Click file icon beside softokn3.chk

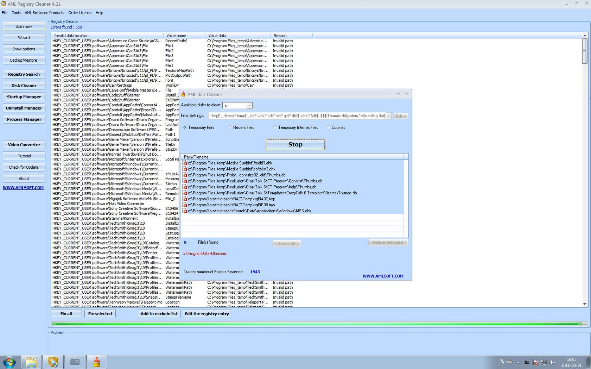(x=185, y=169)
